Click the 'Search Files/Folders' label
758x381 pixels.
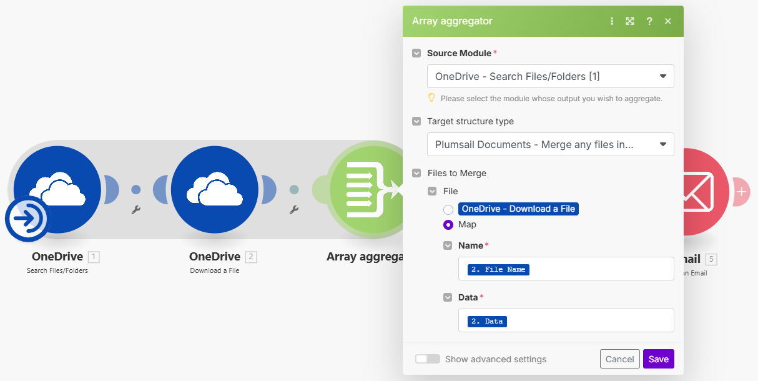point(57,270)
